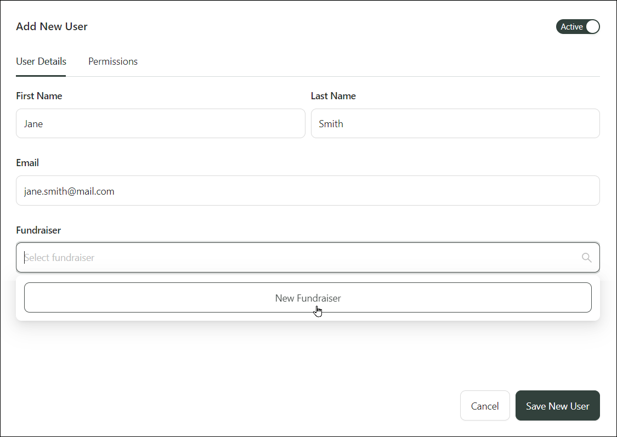Click the Add New User heading
This screenshot has width=617, height=437.
coord(52,26)
